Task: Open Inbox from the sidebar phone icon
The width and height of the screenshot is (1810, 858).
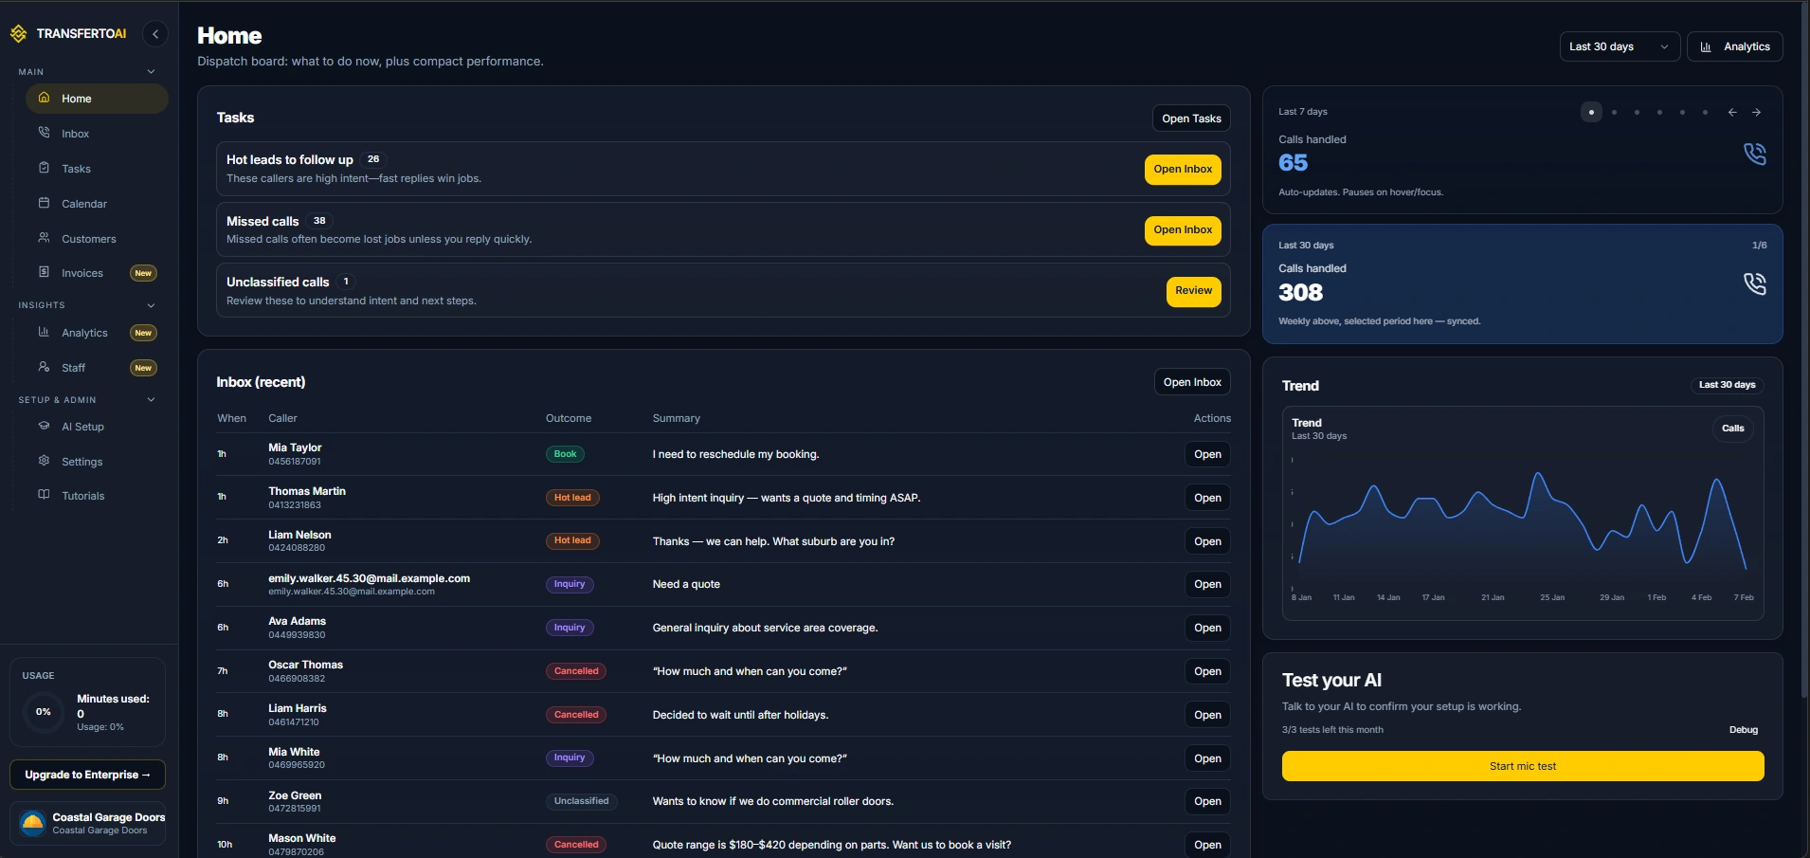Action: tap(44, 134)
